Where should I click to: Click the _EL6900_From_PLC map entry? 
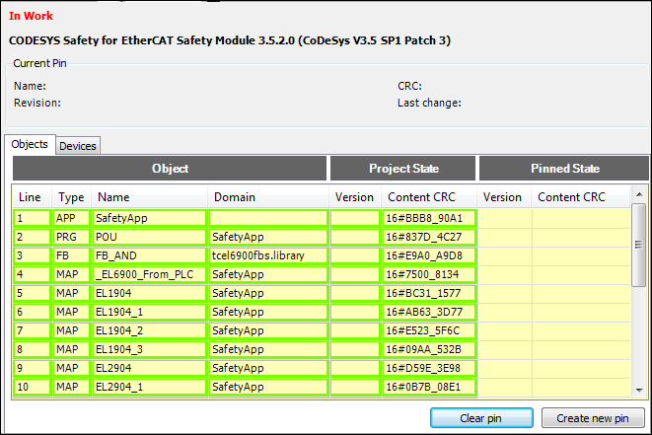point(148,274)
